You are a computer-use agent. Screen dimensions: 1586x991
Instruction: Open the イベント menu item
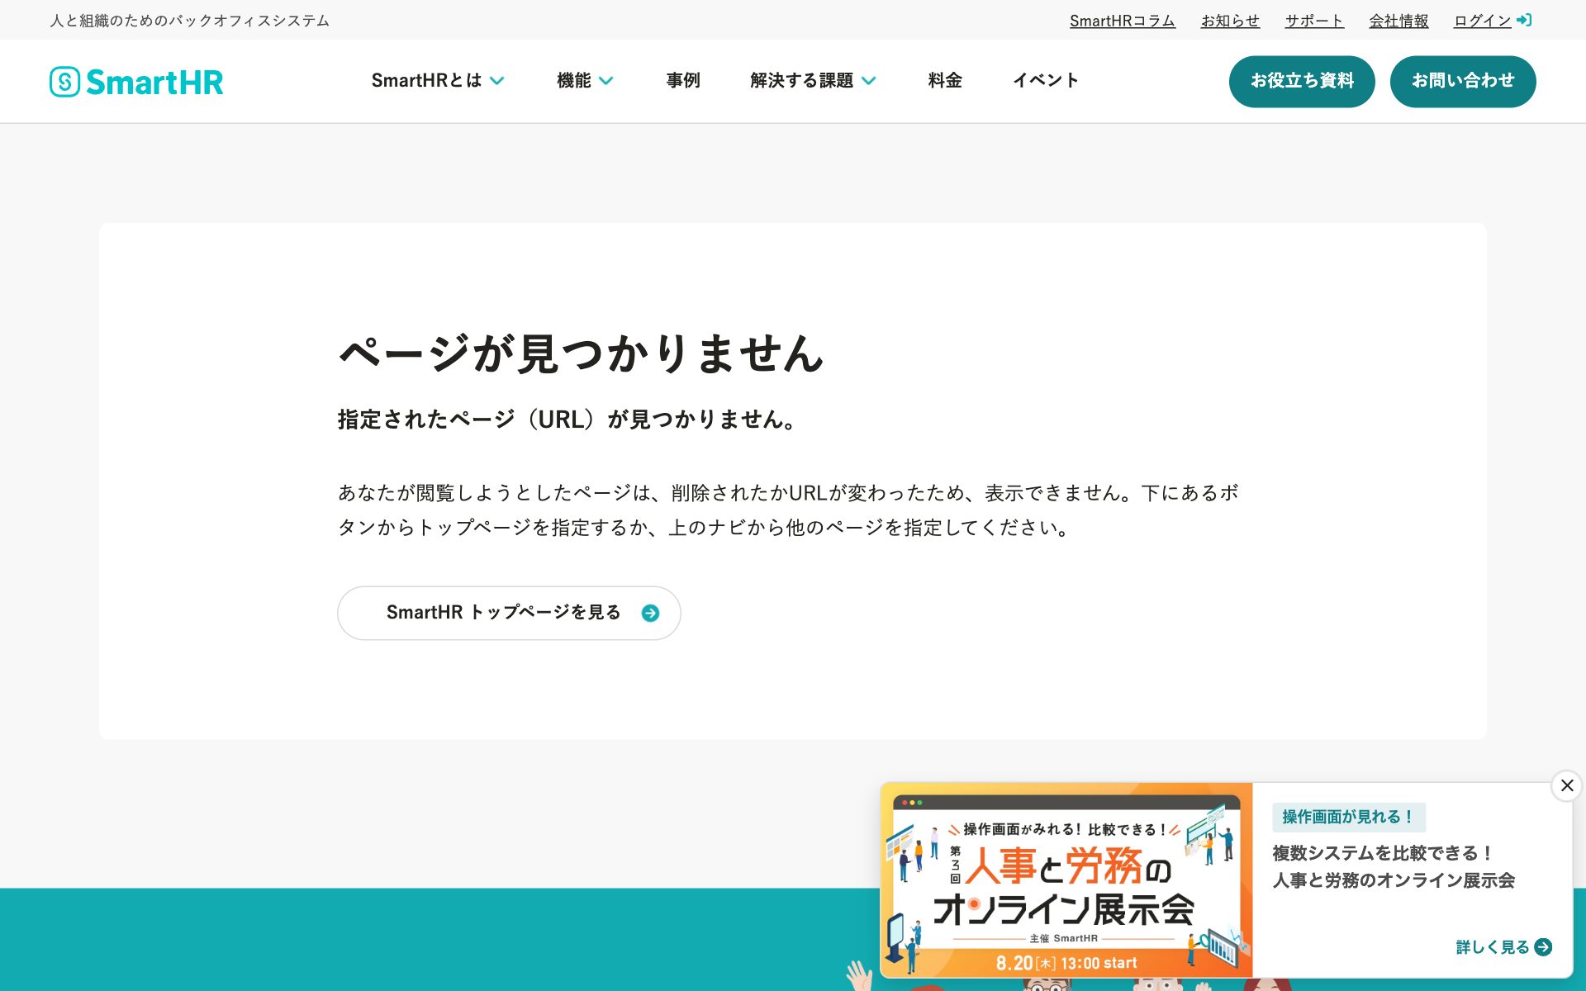[x=1046, y=81]
